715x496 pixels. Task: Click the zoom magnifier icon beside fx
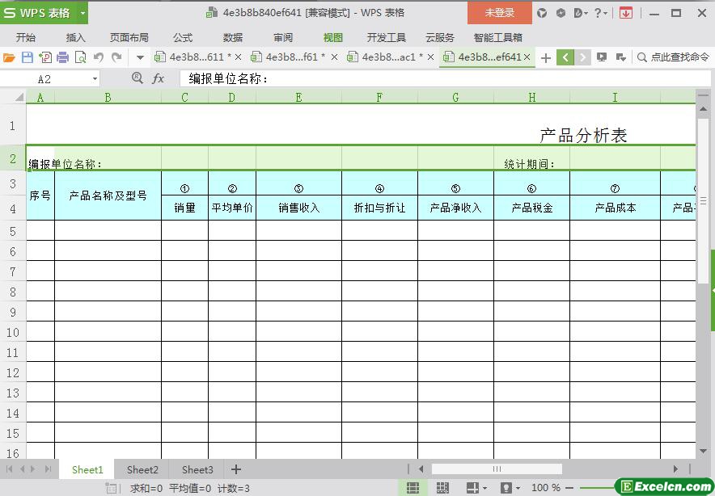coord(137,78)
